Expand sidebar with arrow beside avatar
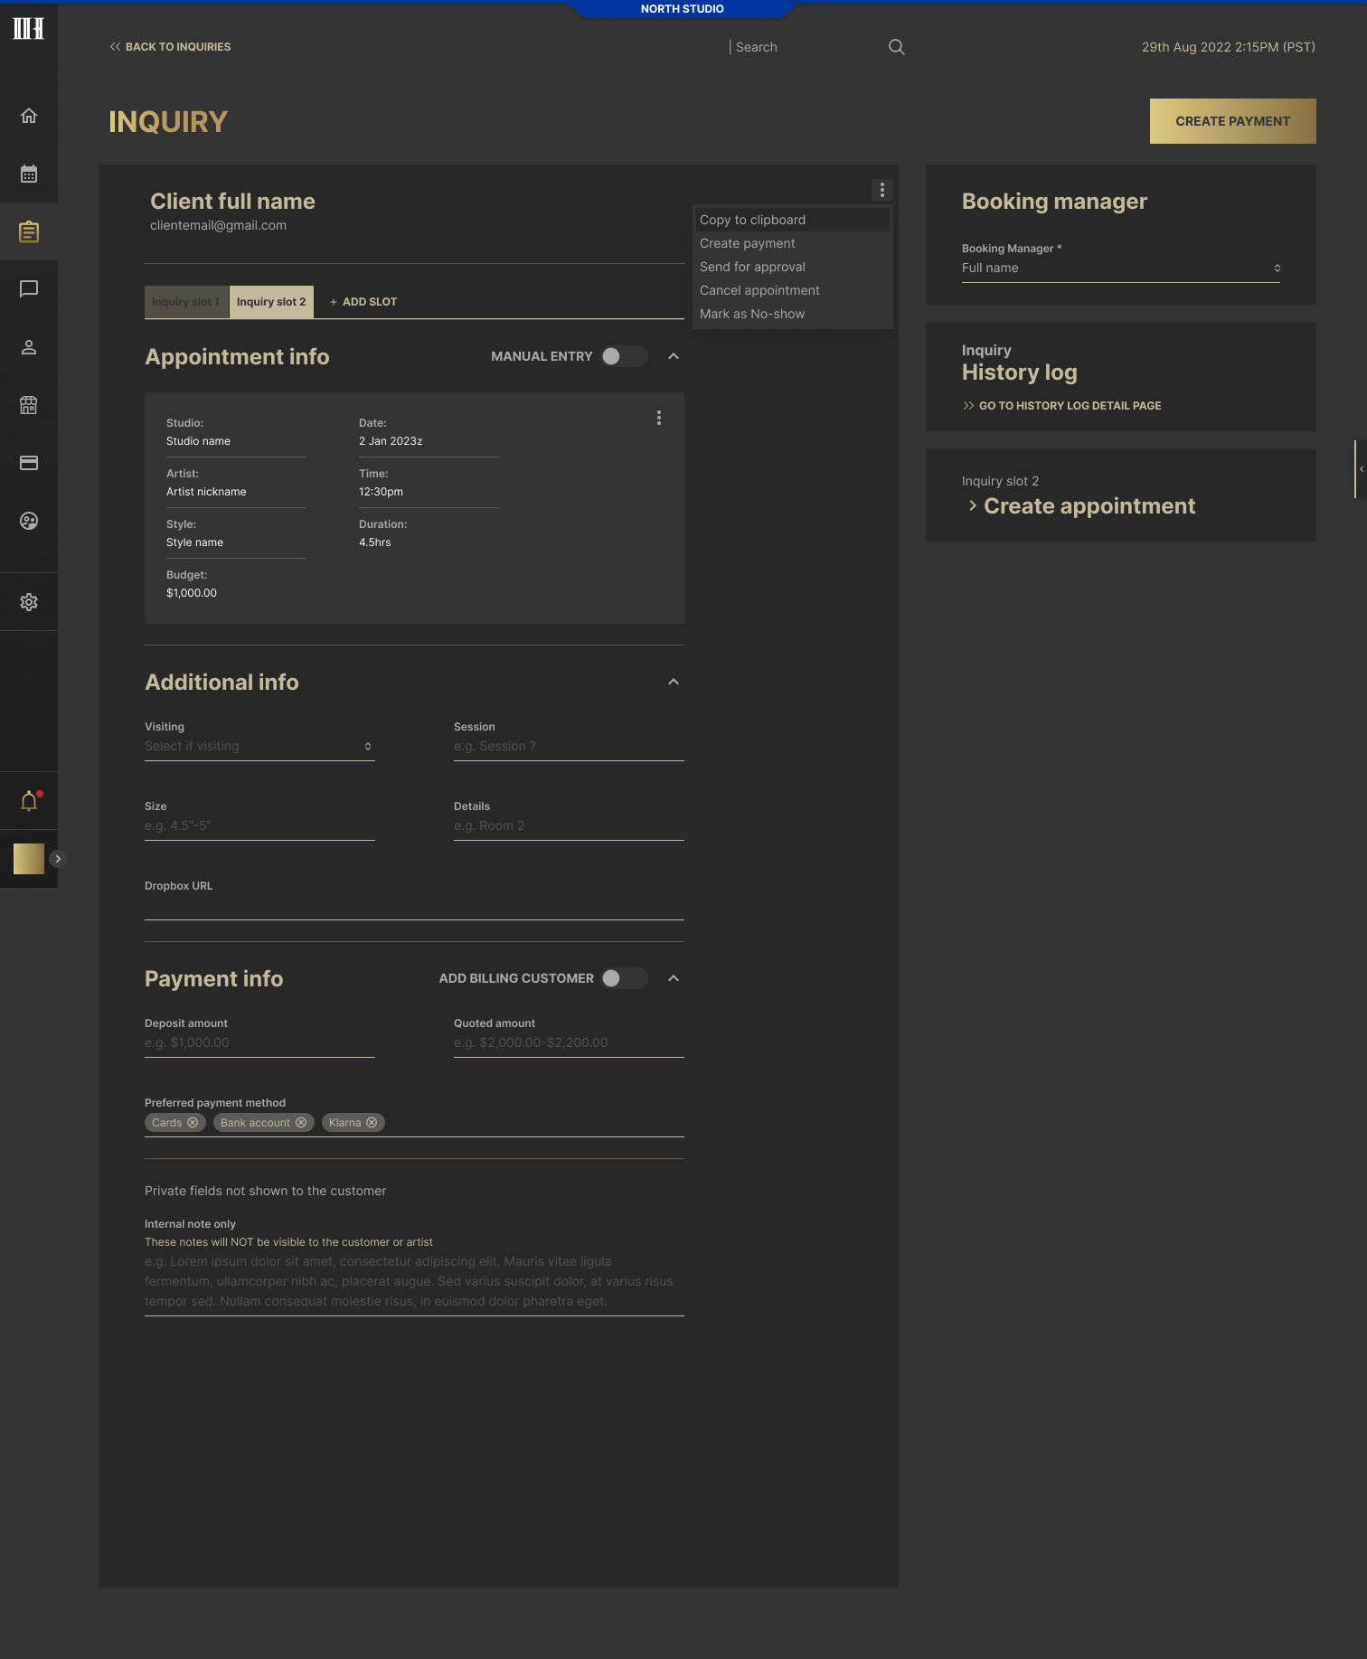This screenshot has height=1659, width=1367. (x=58, y=859)
